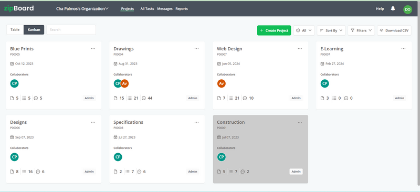Image resolution: width=420 pixels, height=192 pixels.
Task: Click the Download CSV button
Action: tap(394, 30)
